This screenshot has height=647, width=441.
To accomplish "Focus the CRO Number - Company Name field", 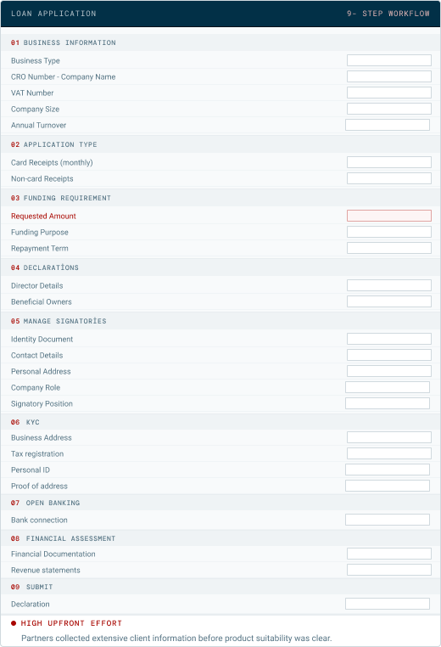I will 389,76.
